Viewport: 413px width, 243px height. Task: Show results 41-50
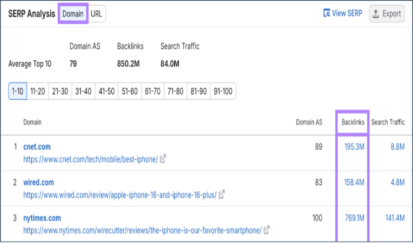(x=106, y=91)
